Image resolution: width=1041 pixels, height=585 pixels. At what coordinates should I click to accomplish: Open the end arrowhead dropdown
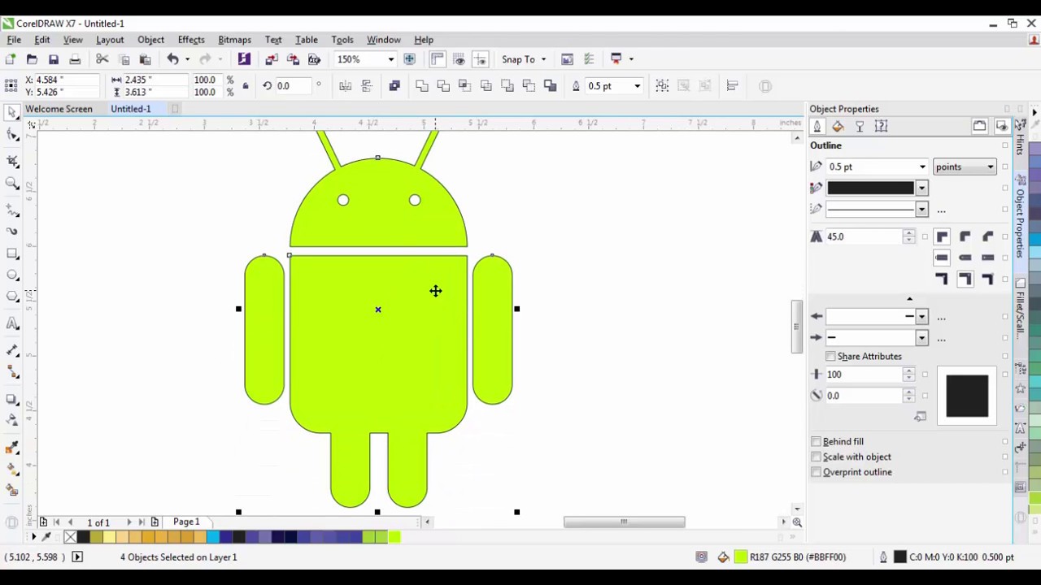[921, 338]
